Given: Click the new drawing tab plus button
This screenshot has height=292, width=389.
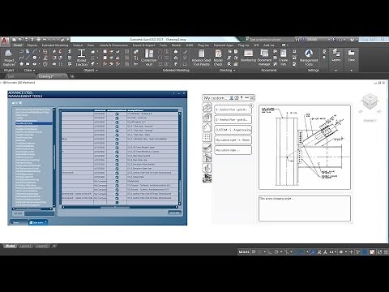Looking at the screenshot, I should click(72, 76).
